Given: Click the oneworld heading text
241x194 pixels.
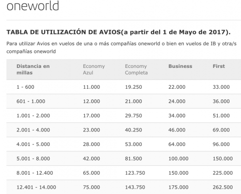Looking at the screenshot, I should tap(32, 6).
